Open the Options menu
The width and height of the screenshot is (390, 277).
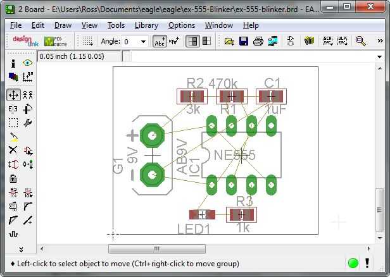(x=182, y=25)
